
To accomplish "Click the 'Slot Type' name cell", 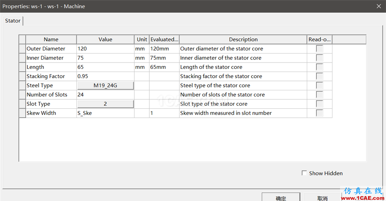I will (x=51, y=104).
